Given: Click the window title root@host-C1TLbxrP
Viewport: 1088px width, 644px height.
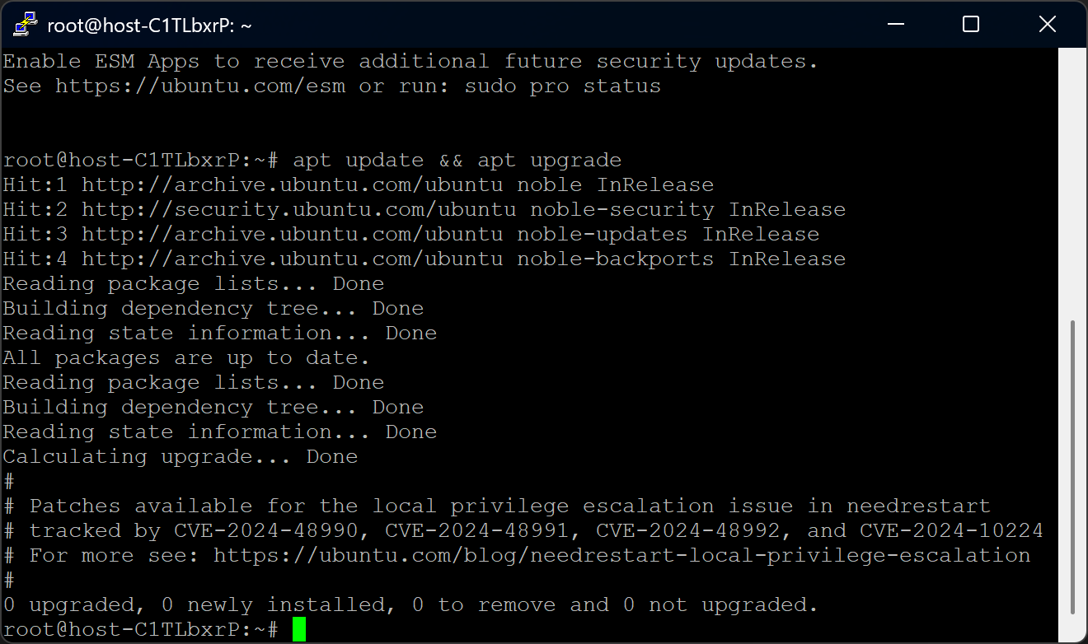Looking at the screenshot, I should [149, 26].
